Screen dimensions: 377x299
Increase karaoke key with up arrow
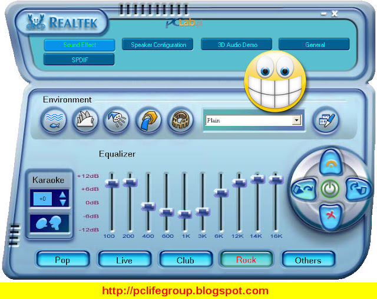click(62, 194)
